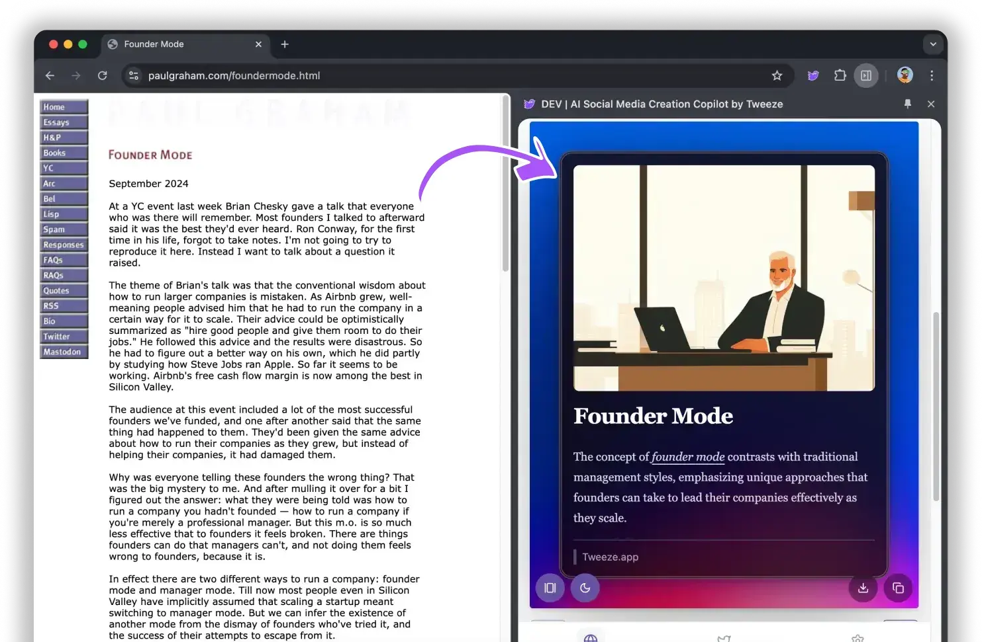Screen dimensions: 982x642
Task: Open a new tab with plus button
Action: (x=285, y=44)
